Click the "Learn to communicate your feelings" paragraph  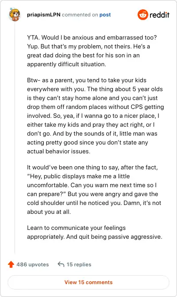(95, 232)
